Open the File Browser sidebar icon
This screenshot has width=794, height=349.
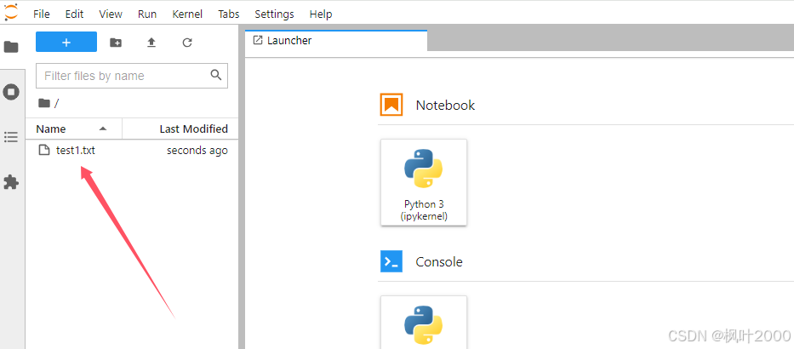(11, 47)
